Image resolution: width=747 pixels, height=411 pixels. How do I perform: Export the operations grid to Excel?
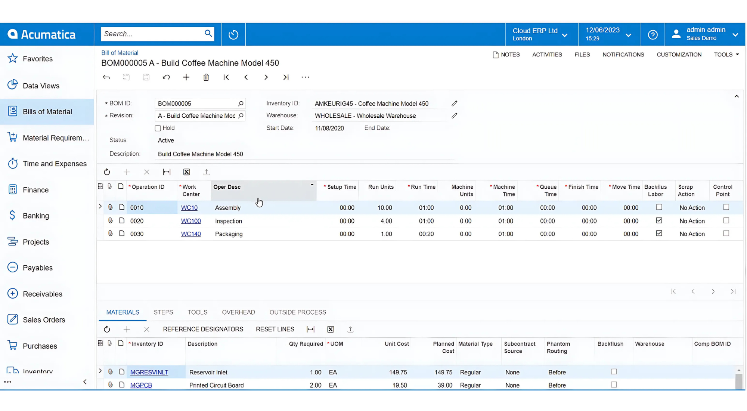(x=186, y=172)
